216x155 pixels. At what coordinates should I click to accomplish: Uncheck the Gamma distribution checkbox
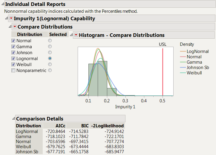pos(13,46)
